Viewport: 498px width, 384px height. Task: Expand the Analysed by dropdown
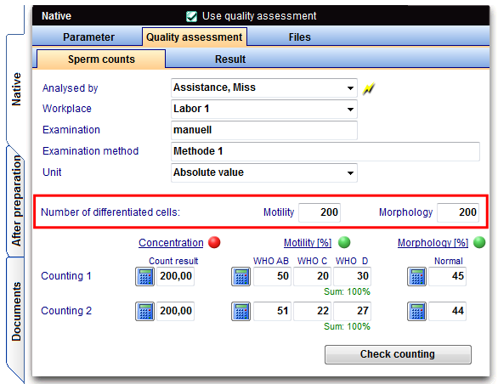click(x=350, y=88)
